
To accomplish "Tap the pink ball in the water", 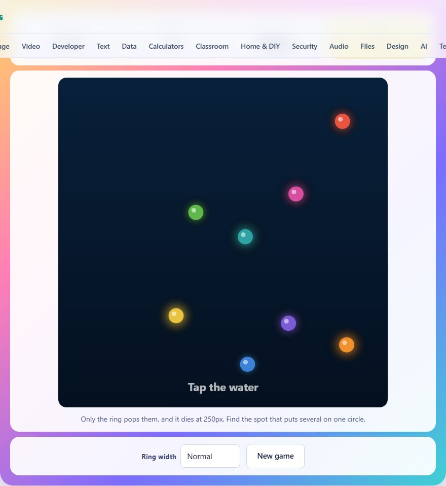I will (296, 194).
